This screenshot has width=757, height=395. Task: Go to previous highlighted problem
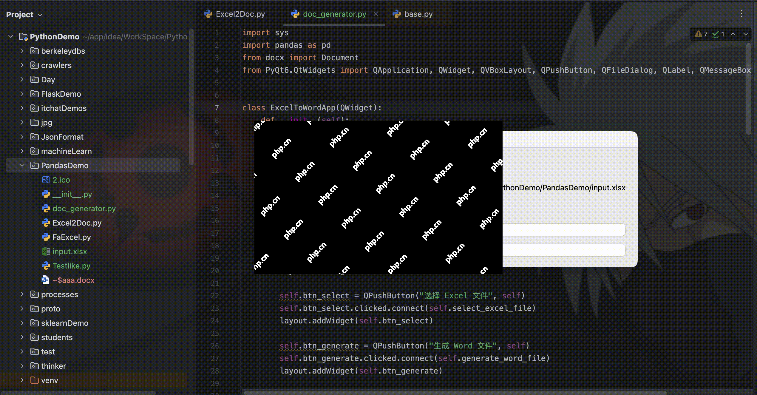point(733,34)
